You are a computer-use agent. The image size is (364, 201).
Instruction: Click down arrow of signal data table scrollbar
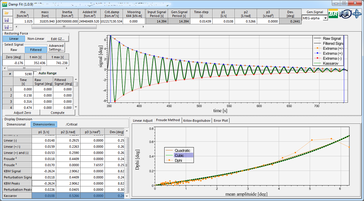[76, 107]
